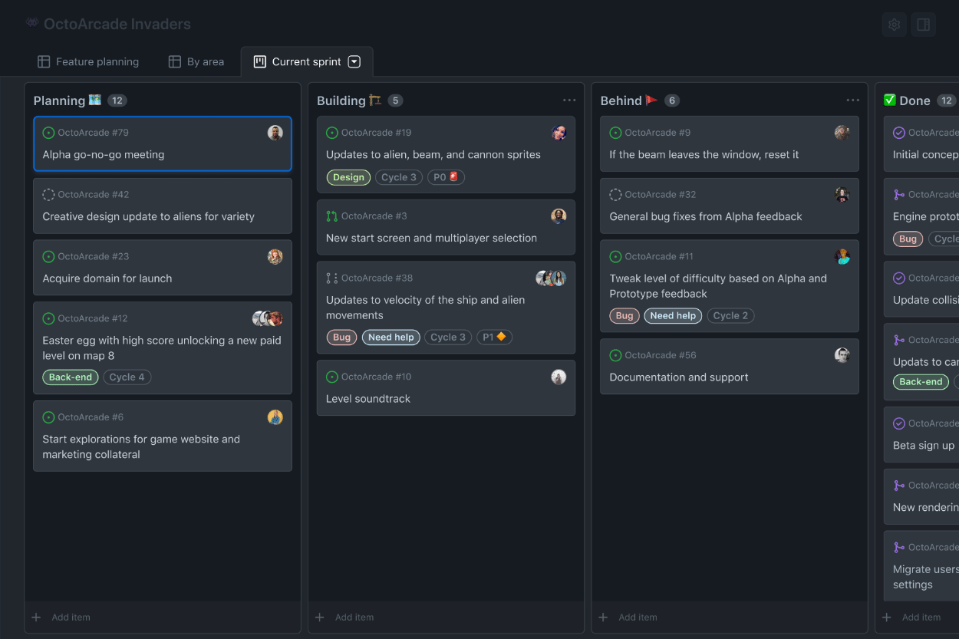Switch to By area tab
Screen dimensions: 959x639
pos(196,62)
